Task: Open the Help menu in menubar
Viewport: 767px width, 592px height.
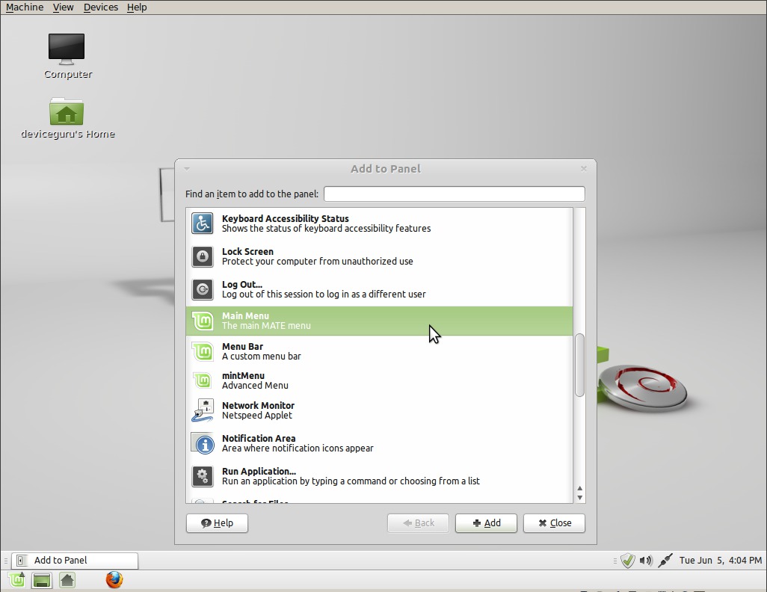Action: [137, 7]
